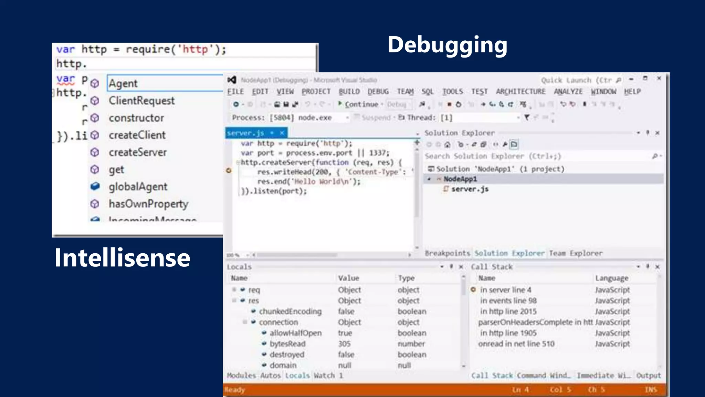Click the bytesRead row in Locals
Viewport: 705px width, 397px height.
344,344
